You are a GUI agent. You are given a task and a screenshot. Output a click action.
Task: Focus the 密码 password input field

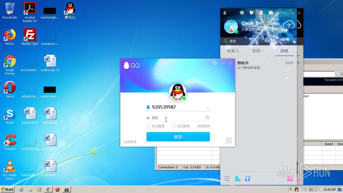coord(178,118)
